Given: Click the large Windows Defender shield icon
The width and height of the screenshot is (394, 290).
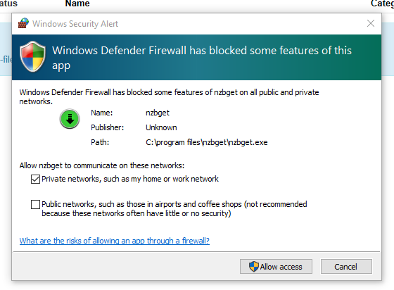Looking at the screenshot, I should coord(32,56).
